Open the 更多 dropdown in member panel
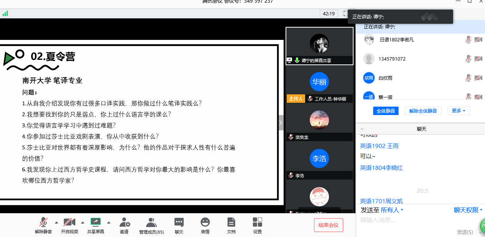485x237 pixels. (x=458, y=111)
